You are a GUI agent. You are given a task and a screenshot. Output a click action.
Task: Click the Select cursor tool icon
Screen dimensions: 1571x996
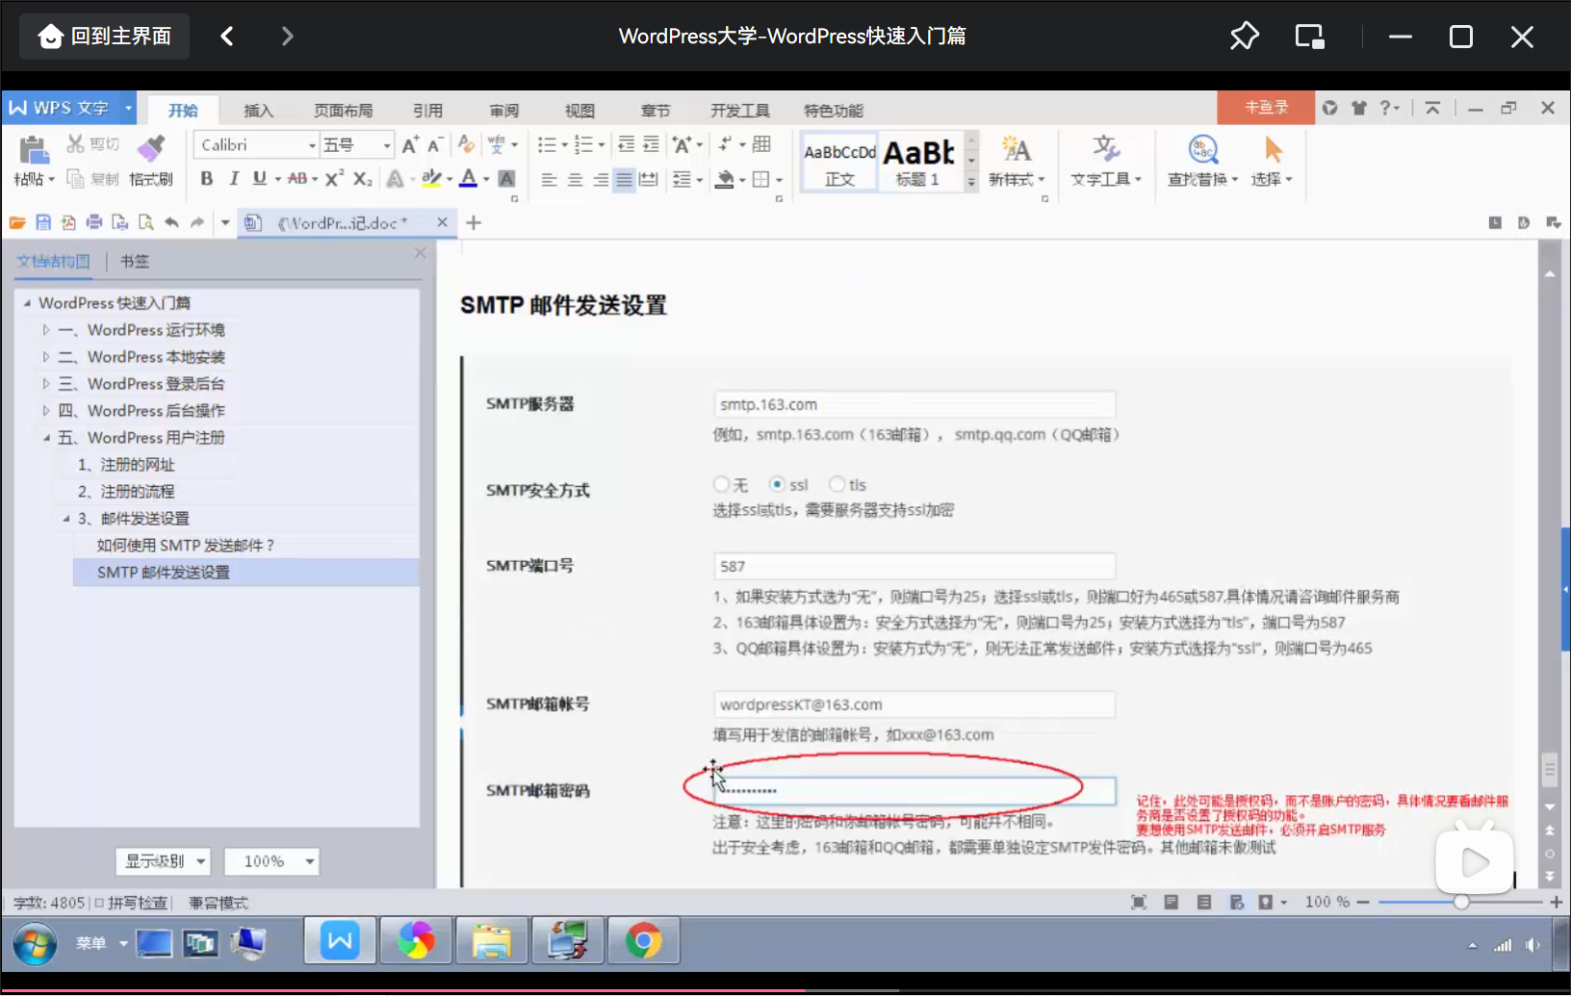pos(1273,149)
